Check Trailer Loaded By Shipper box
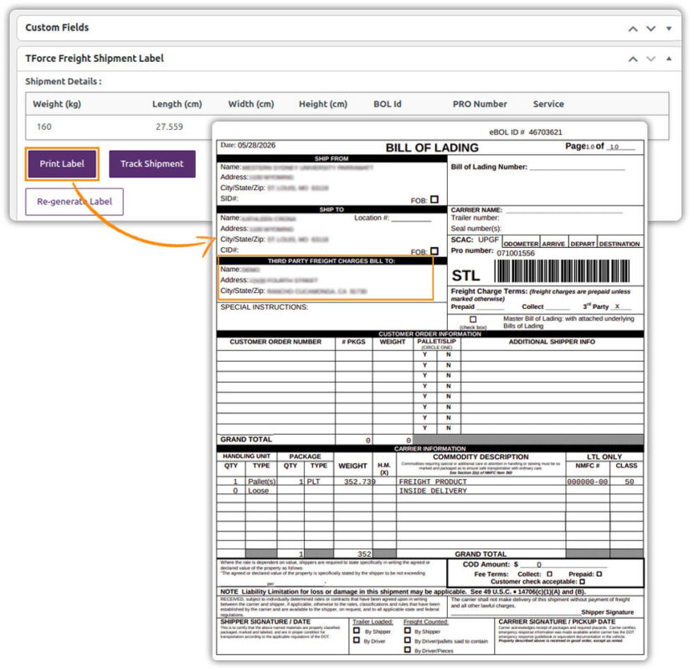This screenshot has width=694, height=670. pos(357,631)
